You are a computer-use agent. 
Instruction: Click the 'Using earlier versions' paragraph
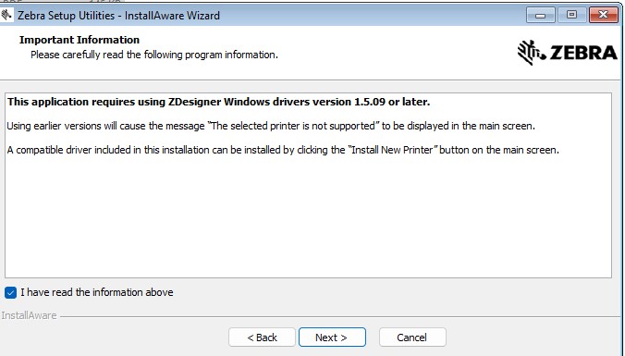coord(271,126)
